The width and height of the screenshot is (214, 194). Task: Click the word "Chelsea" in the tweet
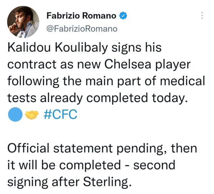127,66
